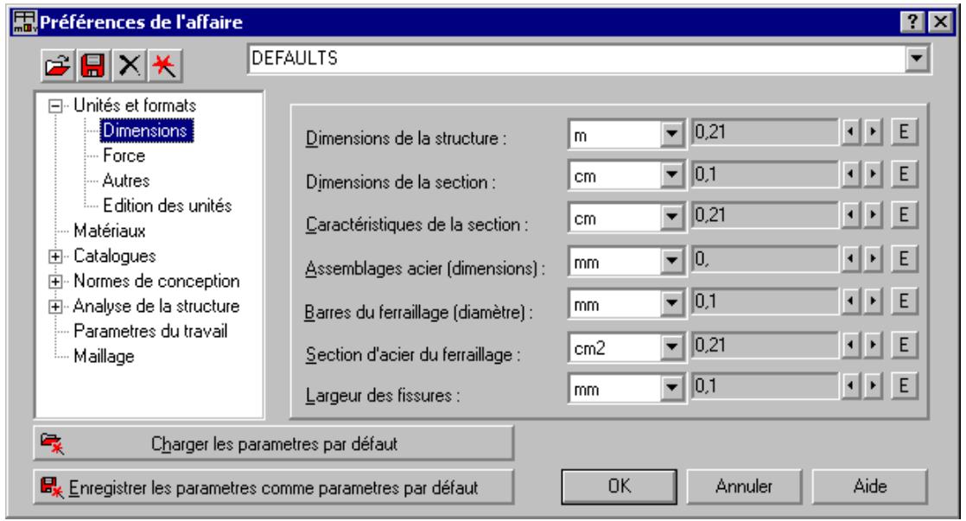Image resolution: width=966 pixels, height=521 pixels.
Task: Expand the Catalogues tree node
Action: 55,257
